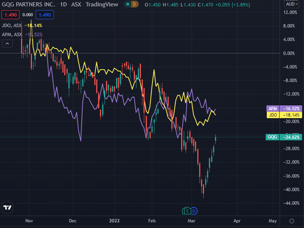Click the 1D interval label in title
Viewport: 304px width, 228px height.
point(63,4)
